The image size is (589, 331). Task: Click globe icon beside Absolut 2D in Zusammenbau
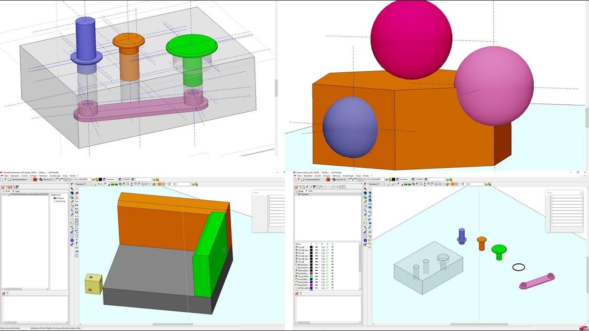point(334,179)
